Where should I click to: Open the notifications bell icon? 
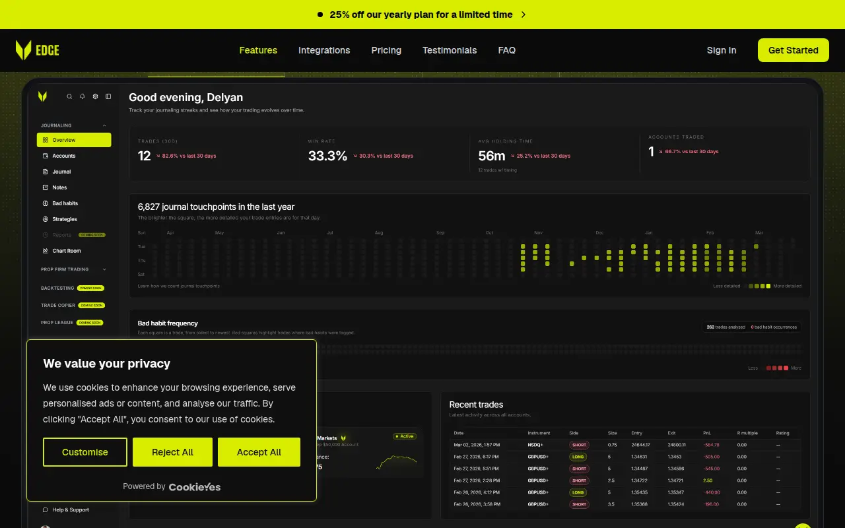click(83, 96)
